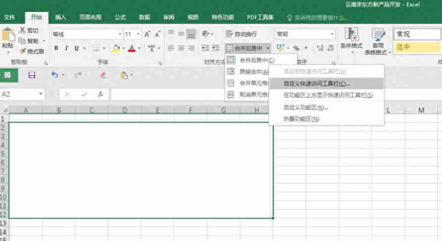This screenshot has width=442, height=241.
Task: Click the fx insert function icon
Action: point(100,95)
